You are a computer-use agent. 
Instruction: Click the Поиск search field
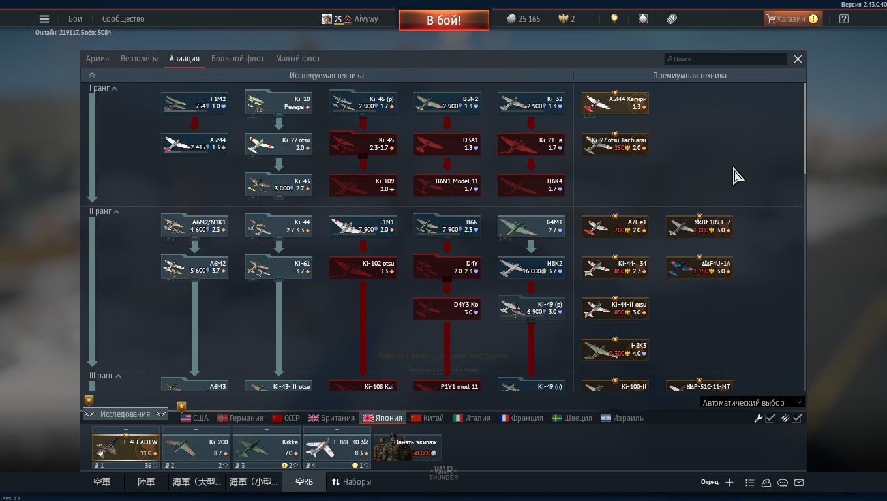point(725,59)
